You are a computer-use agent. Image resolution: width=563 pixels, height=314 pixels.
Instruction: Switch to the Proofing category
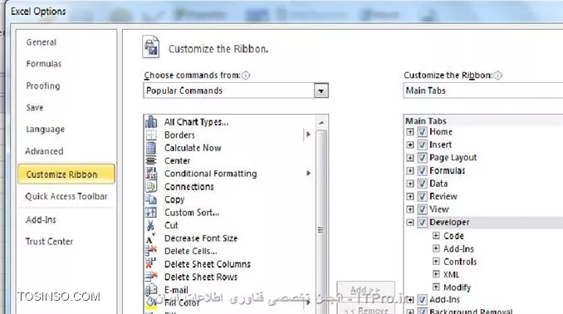(x=43, y=86)
